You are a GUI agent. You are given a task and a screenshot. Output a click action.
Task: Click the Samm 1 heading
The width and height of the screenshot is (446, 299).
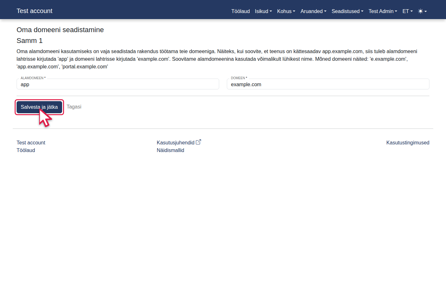tap(30, 41)
